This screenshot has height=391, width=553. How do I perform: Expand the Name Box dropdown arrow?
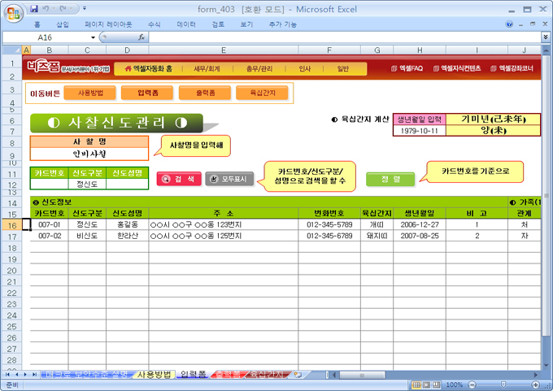93,37
